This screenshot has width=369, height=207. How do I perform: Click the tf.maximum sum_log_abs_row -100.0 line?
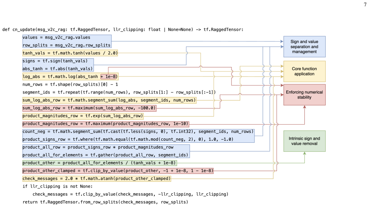89,108
